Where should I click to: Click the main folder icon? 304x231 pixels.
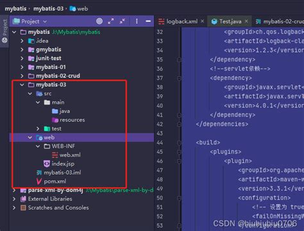point(47,102)
